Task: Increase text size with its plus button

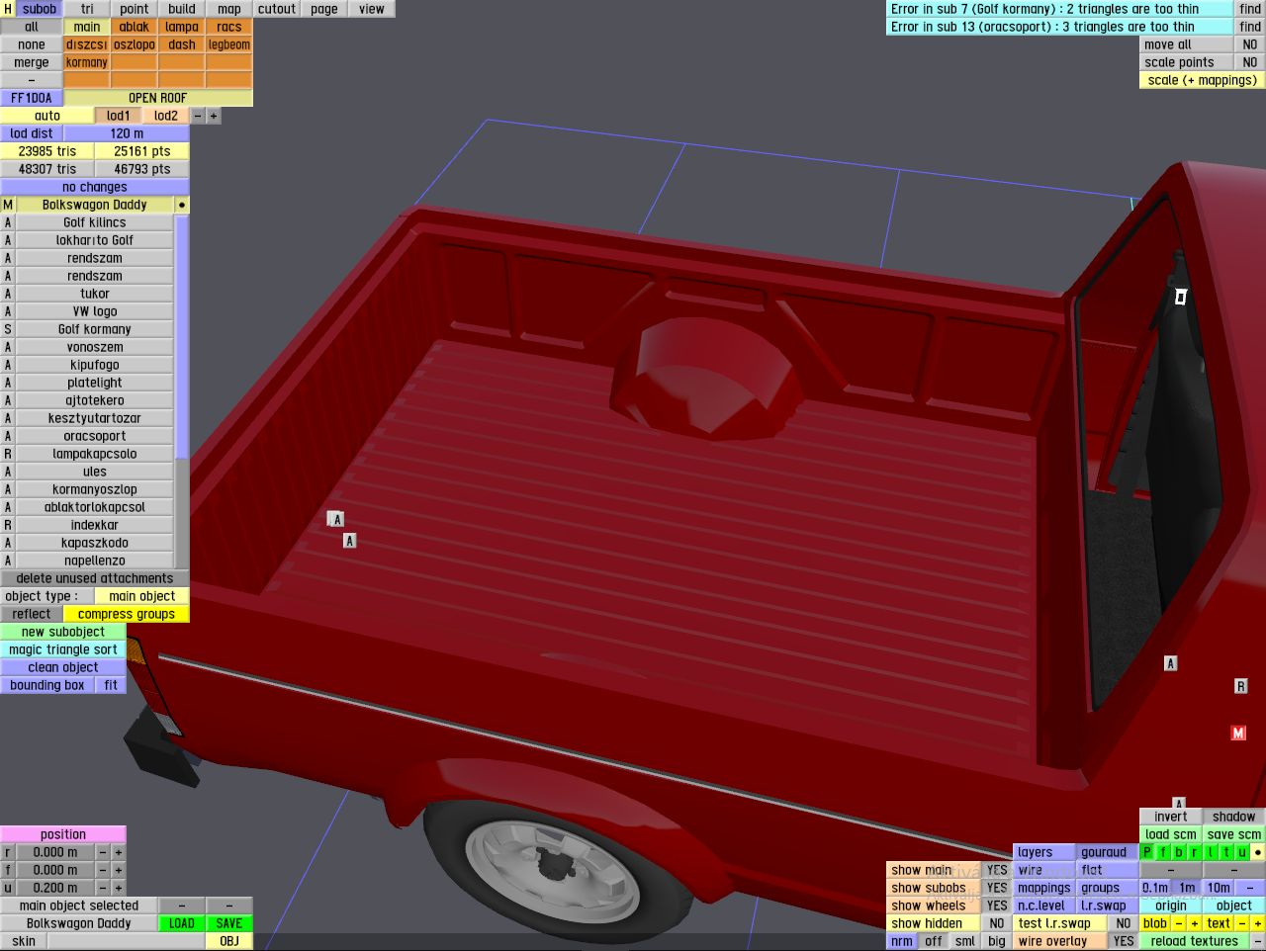Action: tap(1258, 923)
